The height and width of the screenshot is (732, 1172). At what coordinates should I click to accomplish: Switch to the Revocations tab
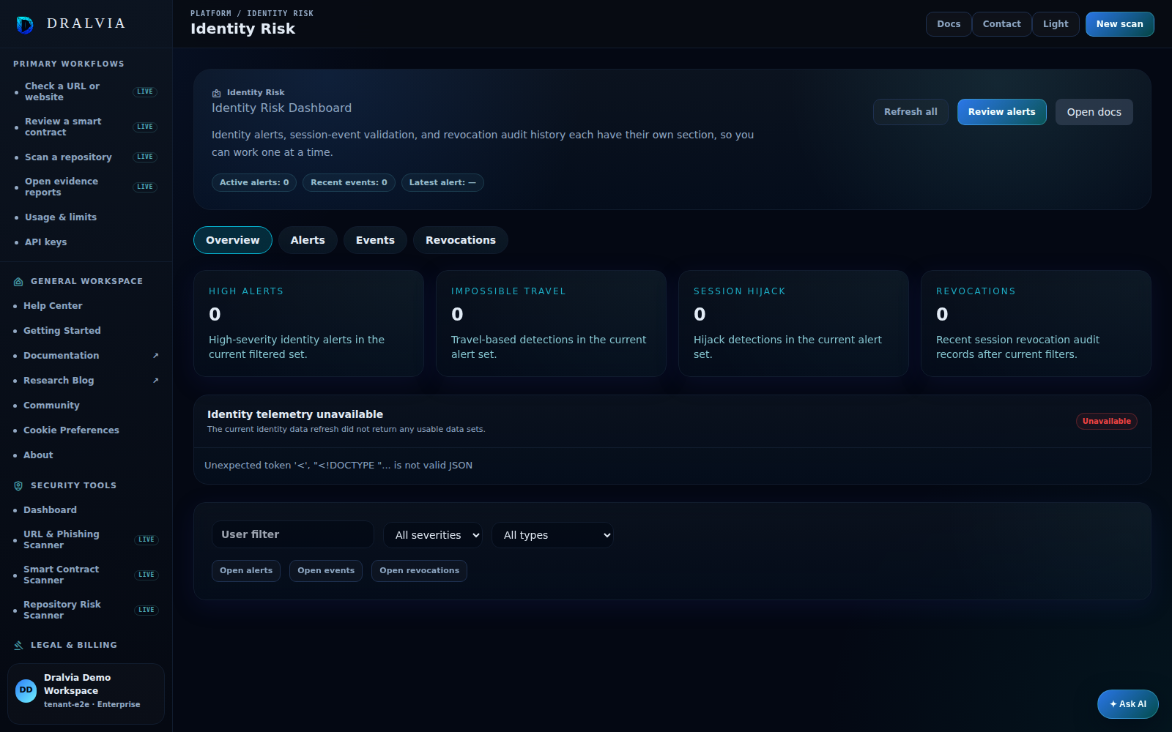point(461,240)
